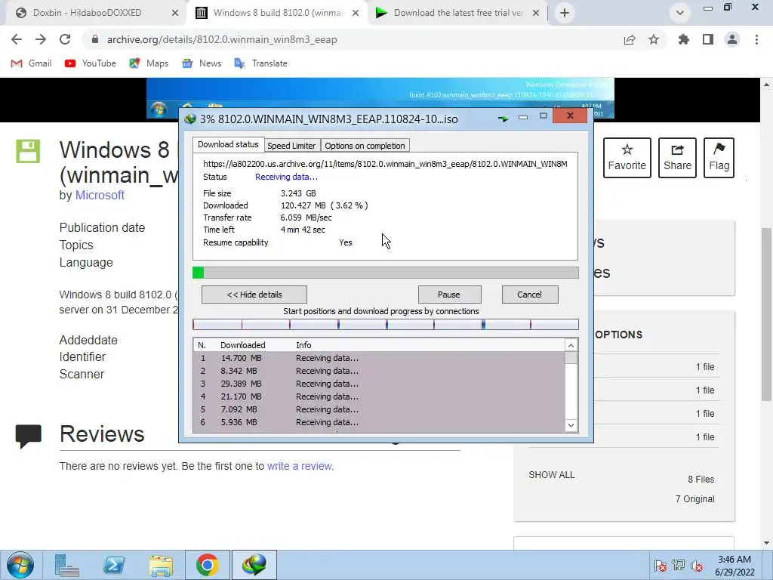The width and height of the screenshot is (773, 580).
Task: Open File Explorer from taskbar
Action: [161, 565]
